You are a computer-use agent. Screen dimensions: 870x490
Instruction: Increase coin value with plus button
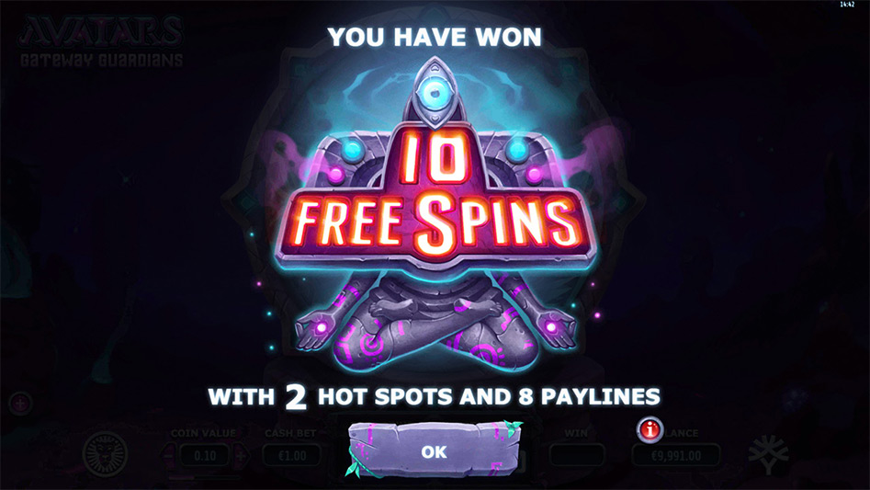(x=241, y=456)
